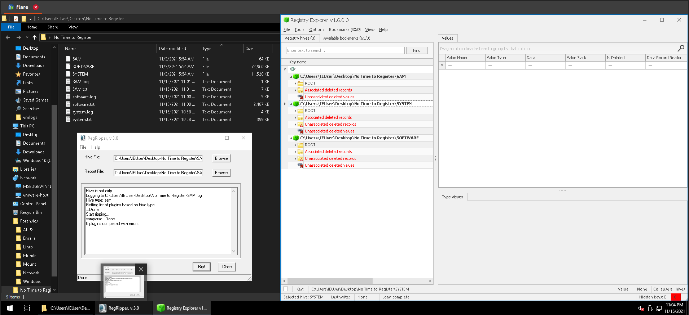Open Tools menu in Registry Explorer
Image resolution: width=689 pixels, height=315 pixels.
click(299, 30)
